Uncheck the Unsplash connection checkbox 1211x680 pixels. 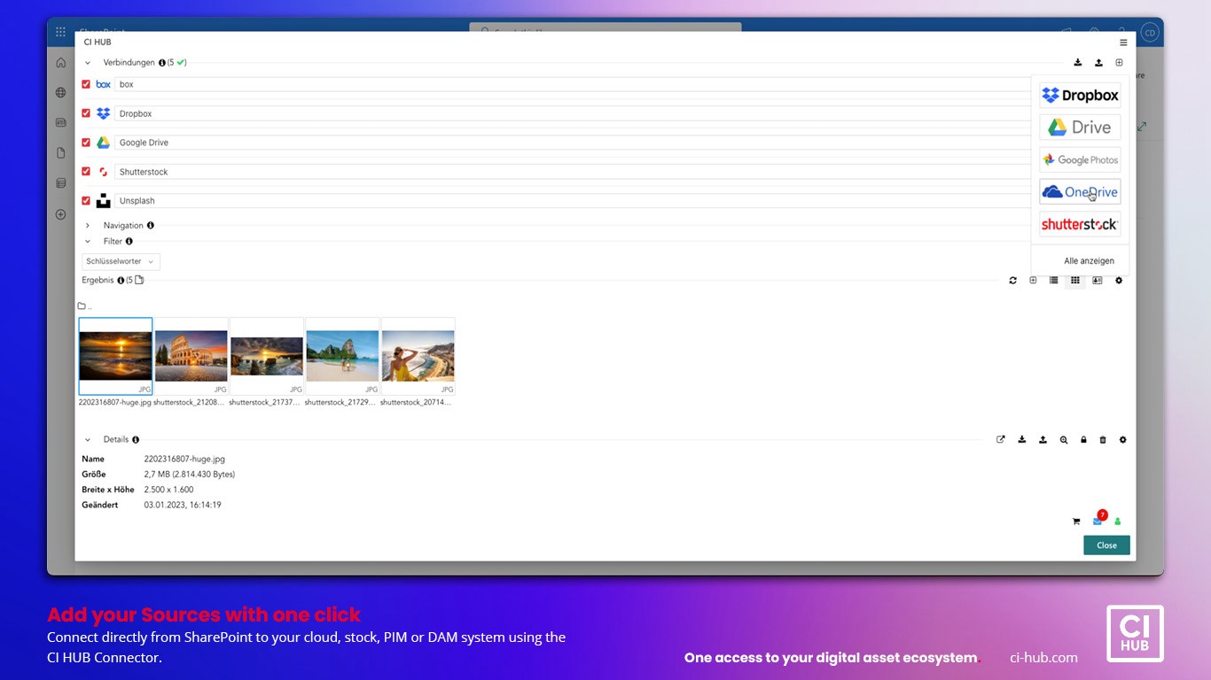pos(86,201)
